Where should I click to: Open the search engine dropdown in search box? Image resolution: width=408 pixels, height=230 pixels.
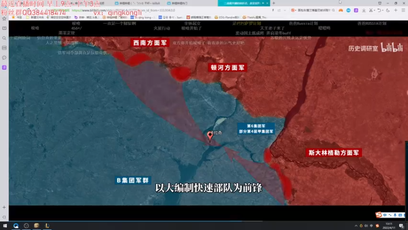(x=294, y=10)
